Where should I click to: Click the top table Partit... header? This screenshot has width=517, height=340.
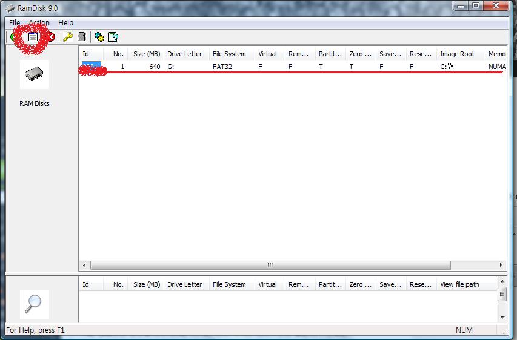point(331,54)
